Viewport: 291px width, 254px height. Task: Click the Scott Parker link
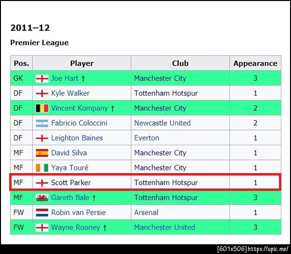71,183
